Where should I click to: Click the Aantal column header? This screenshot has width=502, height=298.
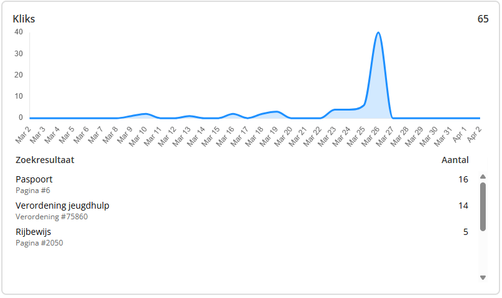tap(454, 160)
